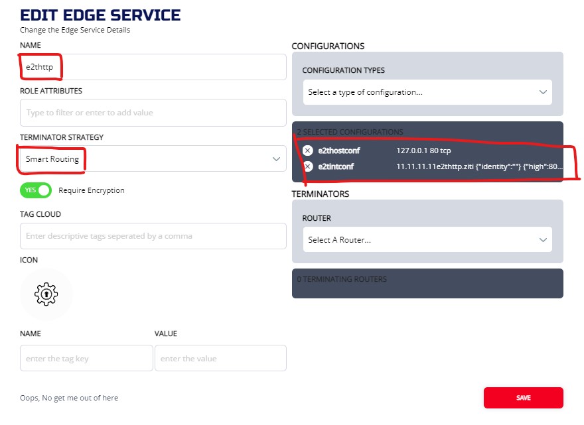Focus the Role Attributes field

[x=153, y=113]
